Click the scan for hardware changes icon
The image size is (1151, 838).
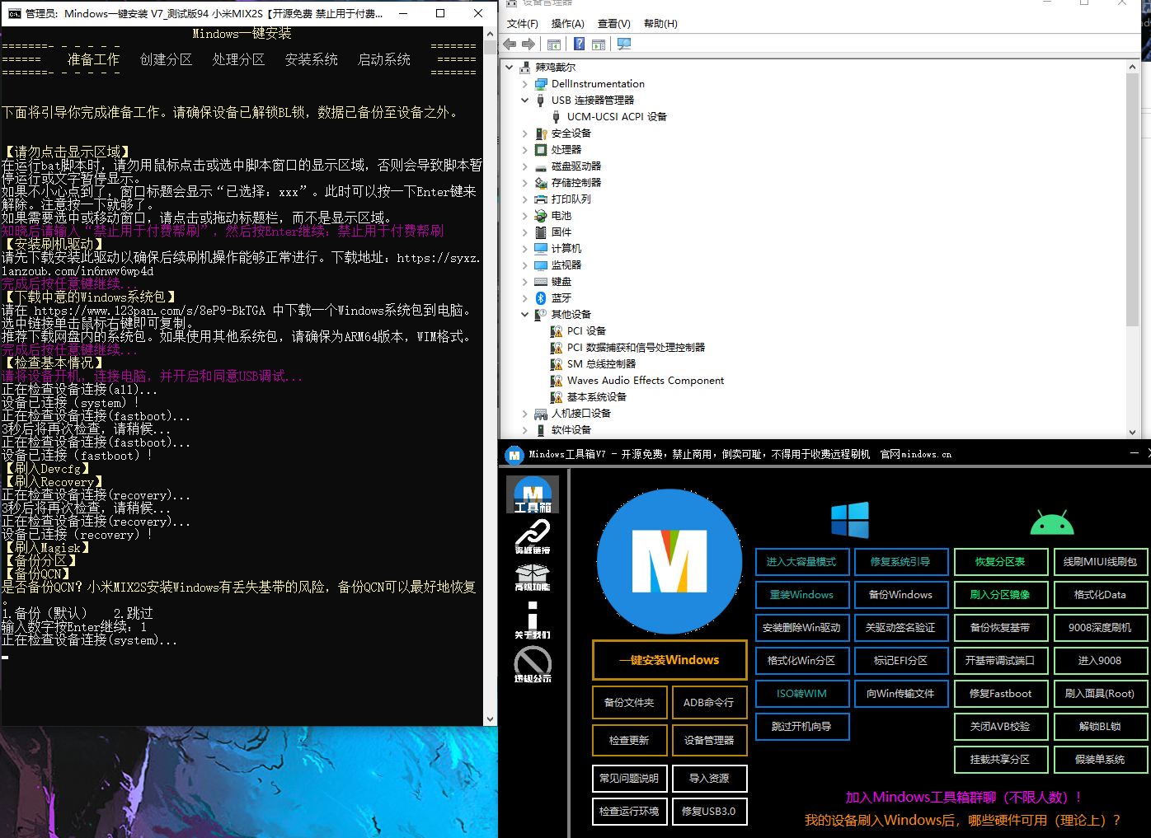(x=624, y=44)
